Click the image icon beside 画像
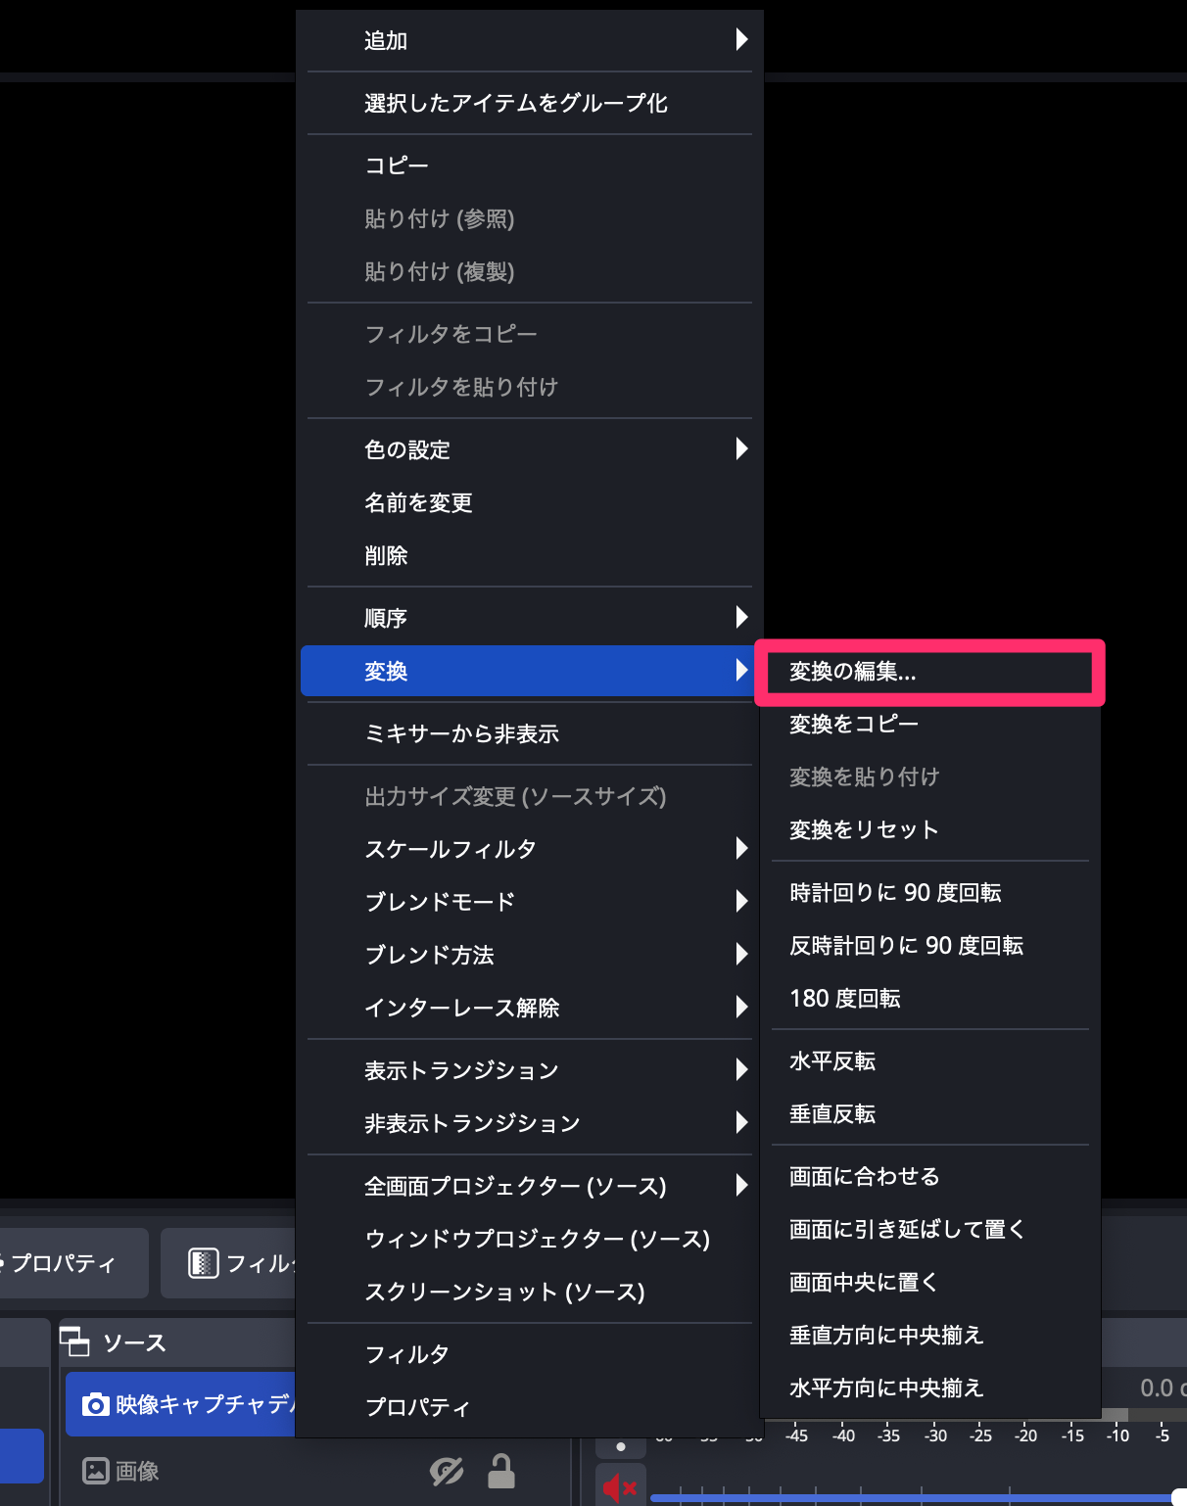 pos(95,1471)
